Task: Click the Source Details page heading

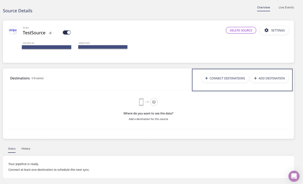Action: [18, 11]
